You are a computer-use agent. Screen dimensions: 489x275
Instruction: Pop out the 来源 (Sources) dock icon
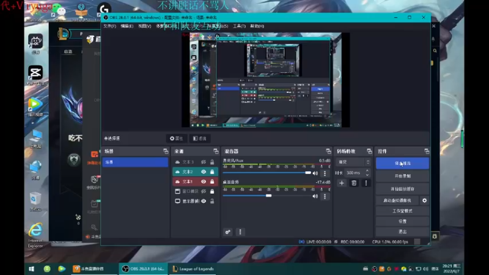coord(216,151)
